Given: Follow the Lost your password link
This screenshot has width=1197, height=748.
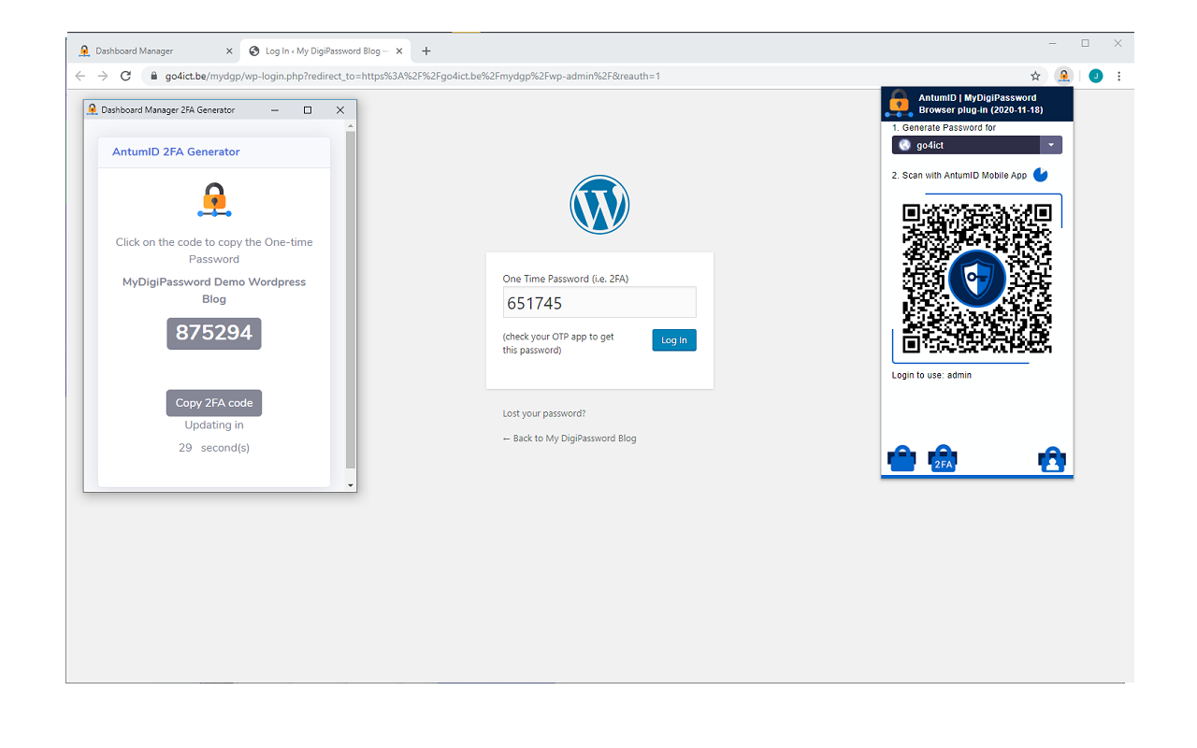Looking at the screenshot, I should pyautogui.click(x=544, y=412).
